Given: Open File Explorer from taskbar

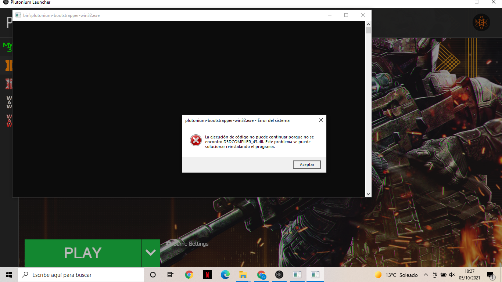Looking at the screenshot, I should [x=243, y=275].
